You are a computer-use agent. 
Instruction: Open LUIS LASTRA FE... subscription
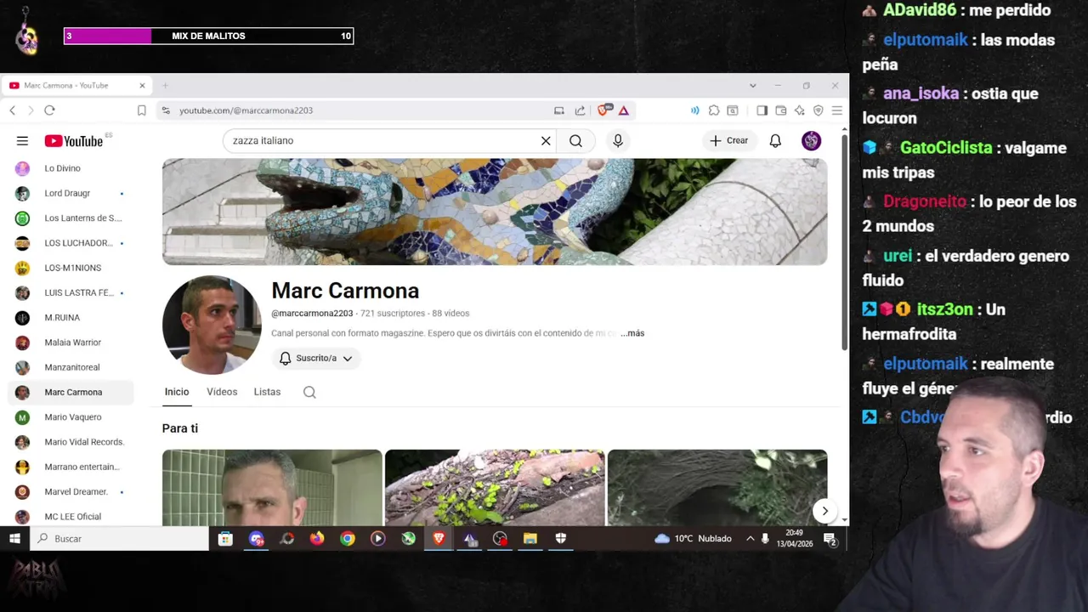click(x=70, y=292)
